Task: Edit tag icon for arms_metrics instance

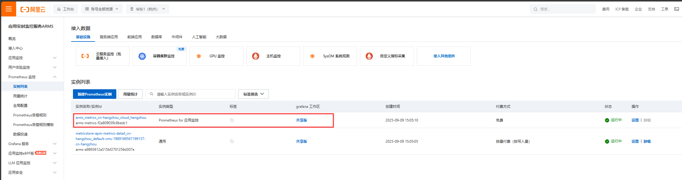Action: click(x=232, y=120)
